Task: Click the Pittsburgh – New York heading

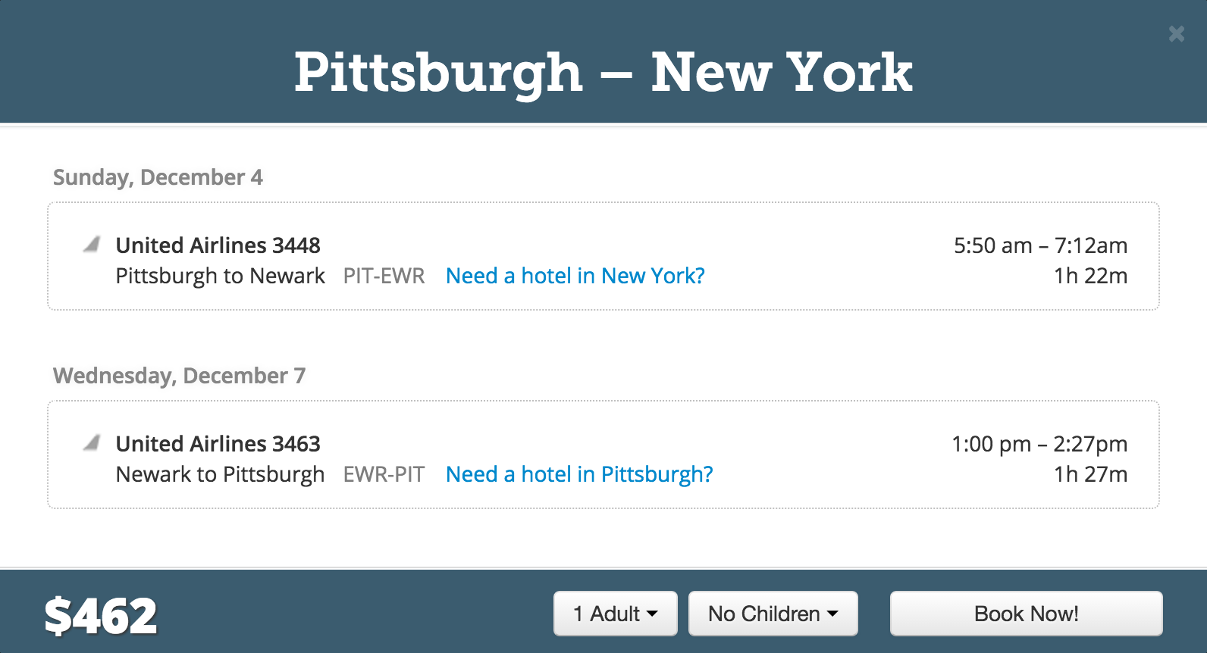Action: coord(603,73)
